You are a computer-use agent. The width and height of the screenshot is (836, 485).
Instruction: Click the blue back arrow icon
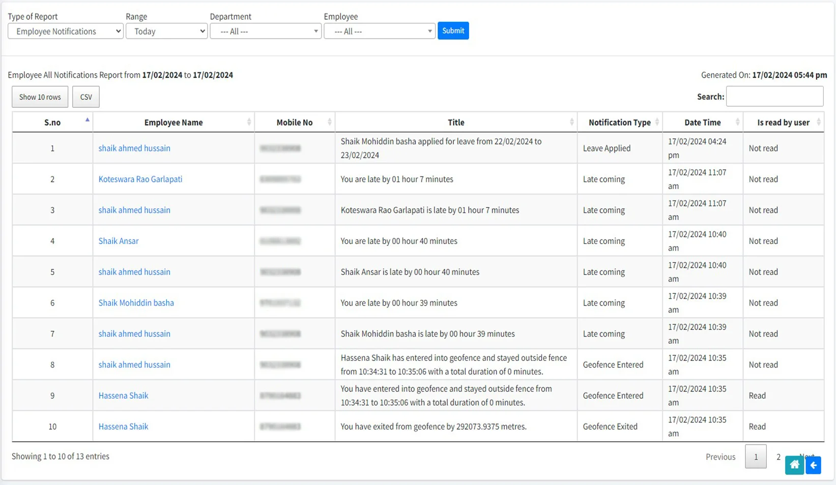pos(813,465)
